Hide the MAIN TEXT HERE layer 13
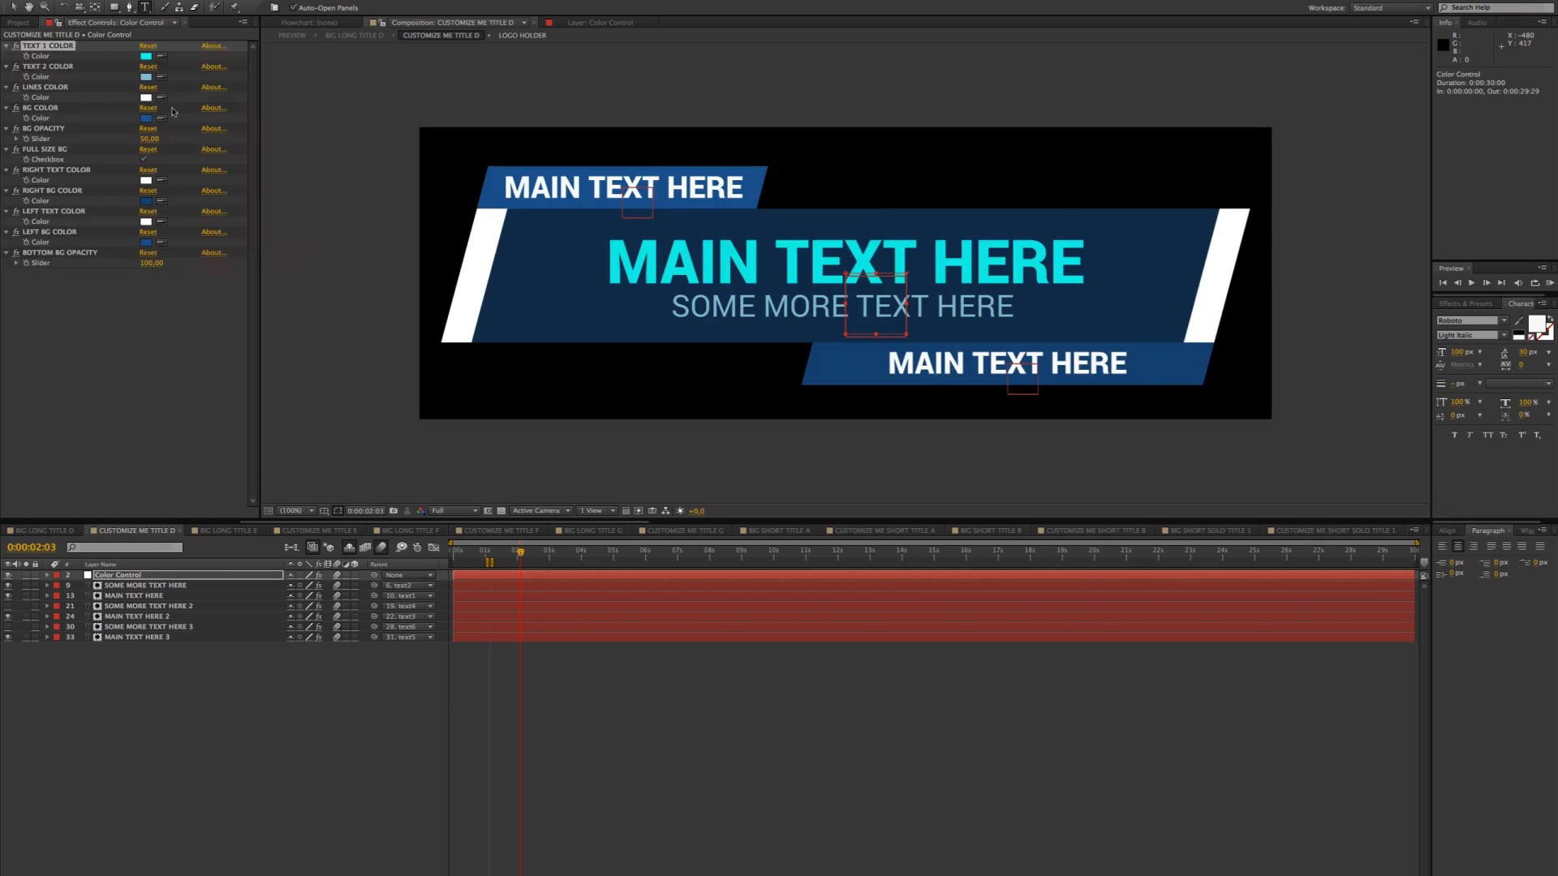The image size is (1558, 876). pos(8,595)
